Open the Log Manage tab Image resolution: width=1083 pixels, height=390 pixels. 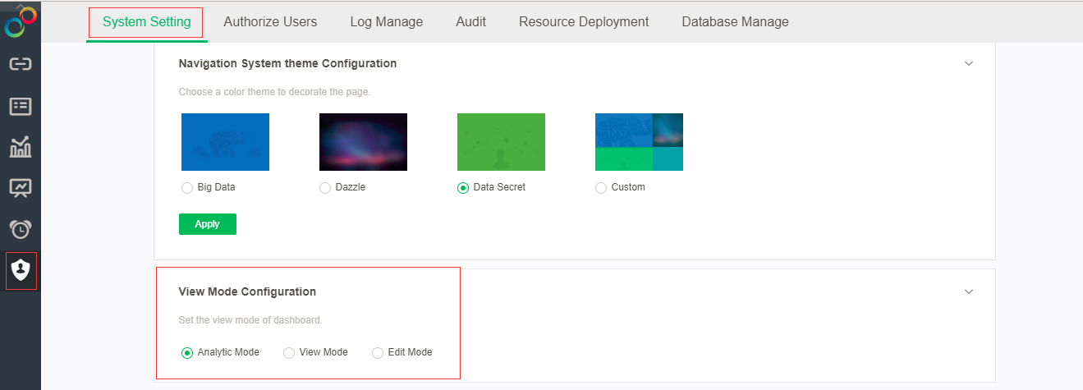coord(387,22)
